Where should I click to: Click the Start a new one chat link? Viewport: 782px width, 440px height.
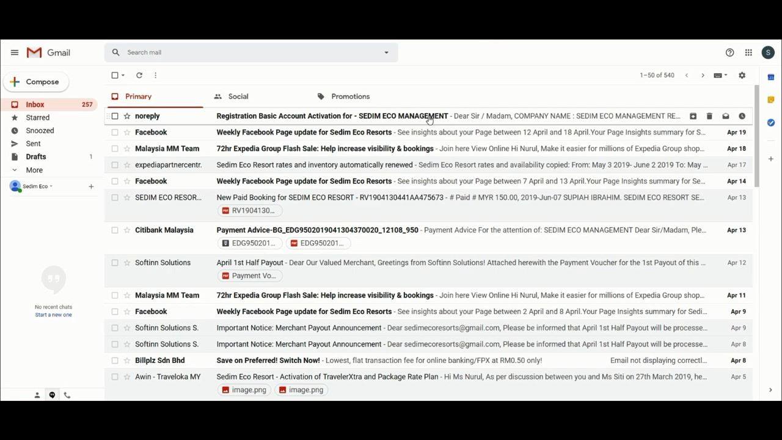pos(53,315)
